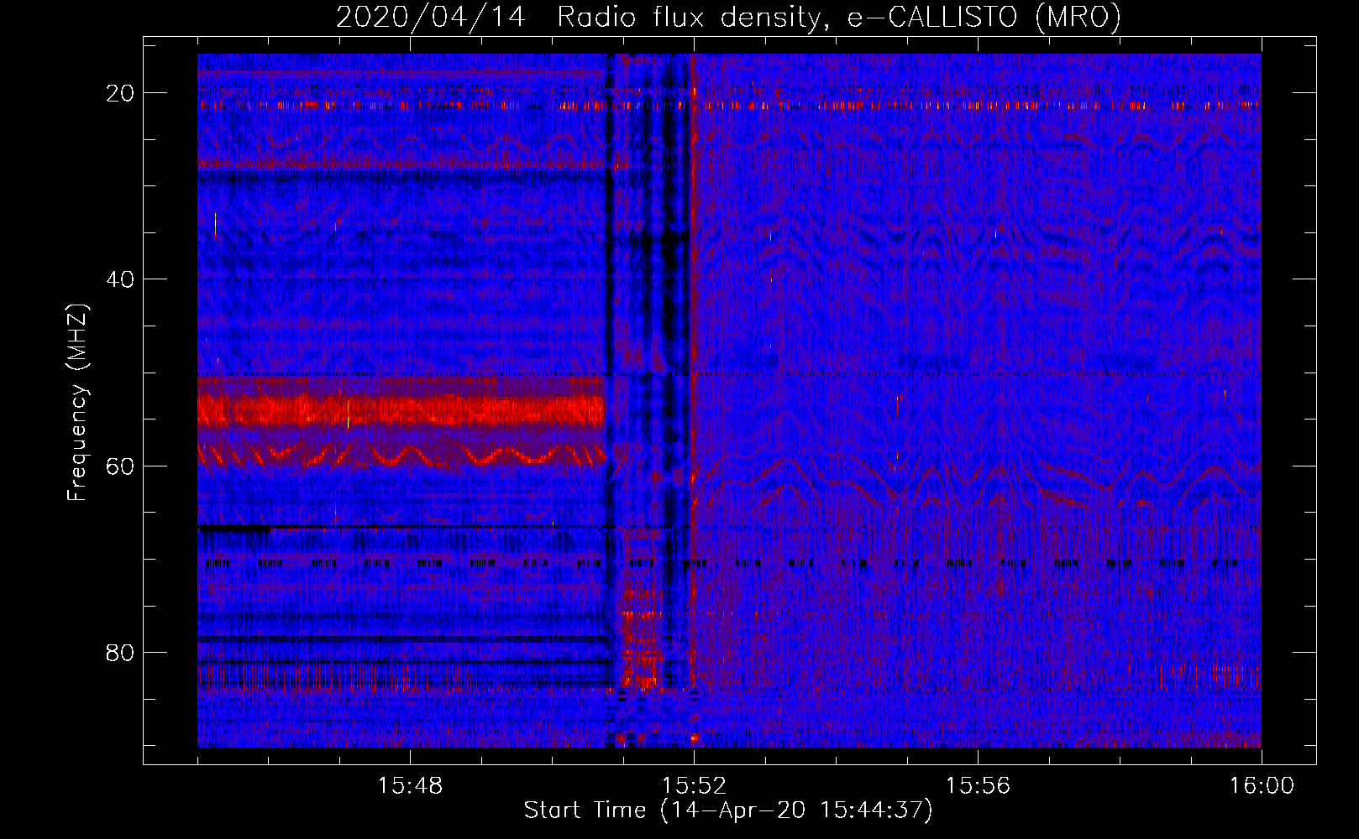Click the 15:56 time tick label
The height and width of the screenshot is (839, 1359).
[x=978, y=785]
